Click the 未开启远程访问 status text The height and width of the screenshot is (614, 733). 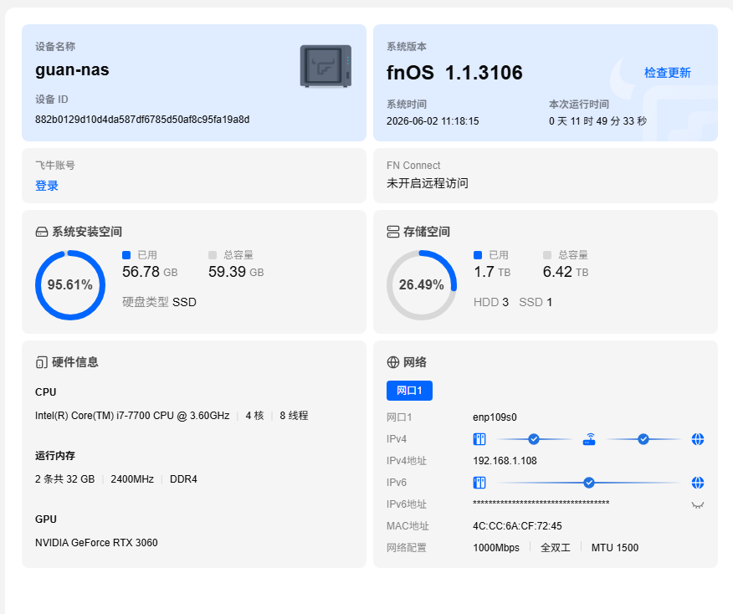pyautogui.click(x=428, y=183)
